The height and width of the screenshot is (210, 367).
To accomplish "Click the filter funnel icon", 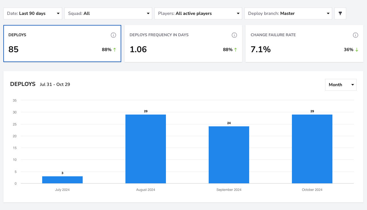I will [340, 13].
